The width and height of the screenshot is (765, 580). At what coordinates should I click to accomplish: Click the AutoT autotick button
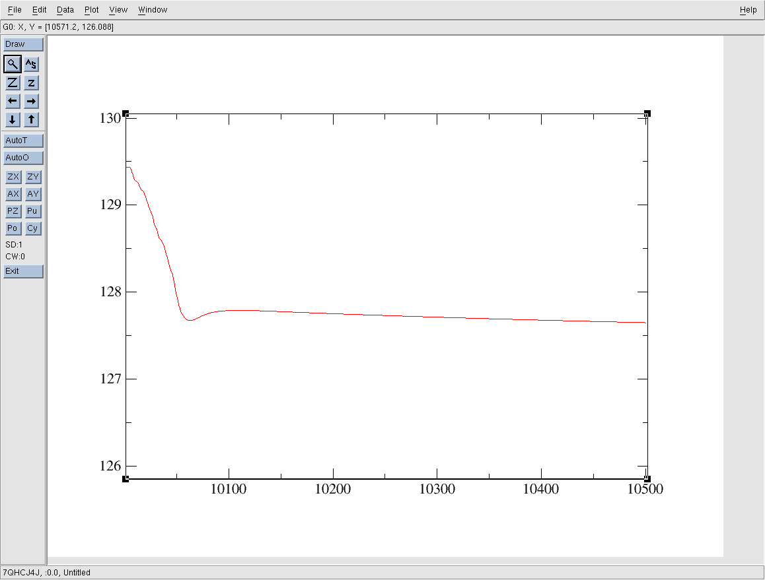coord(23,141)
